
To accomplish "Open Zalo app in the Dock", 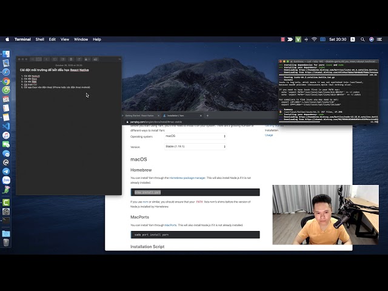I will 6,180.
